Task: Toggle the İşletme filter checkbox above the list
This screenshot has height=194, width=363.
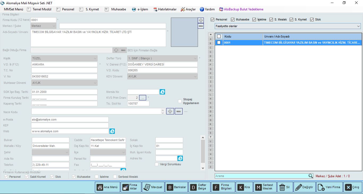Action: [254, 19]
